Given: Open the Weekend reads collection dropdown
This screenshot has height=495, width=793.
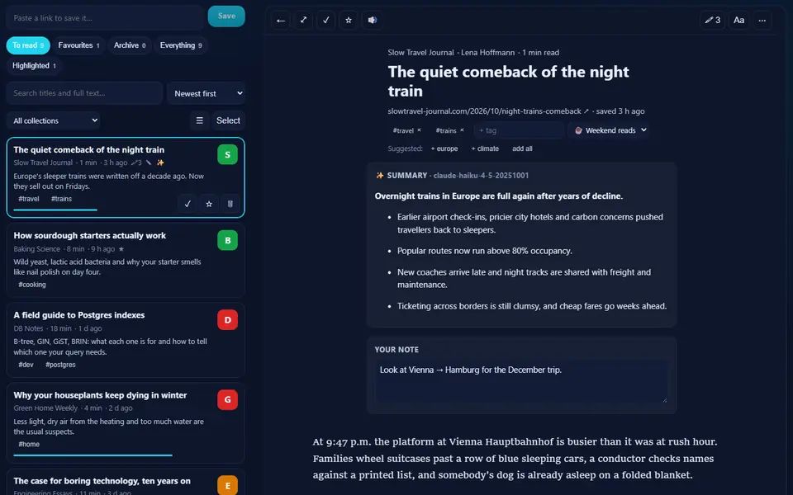Looking at the screenshot, I should click(610, 130).
